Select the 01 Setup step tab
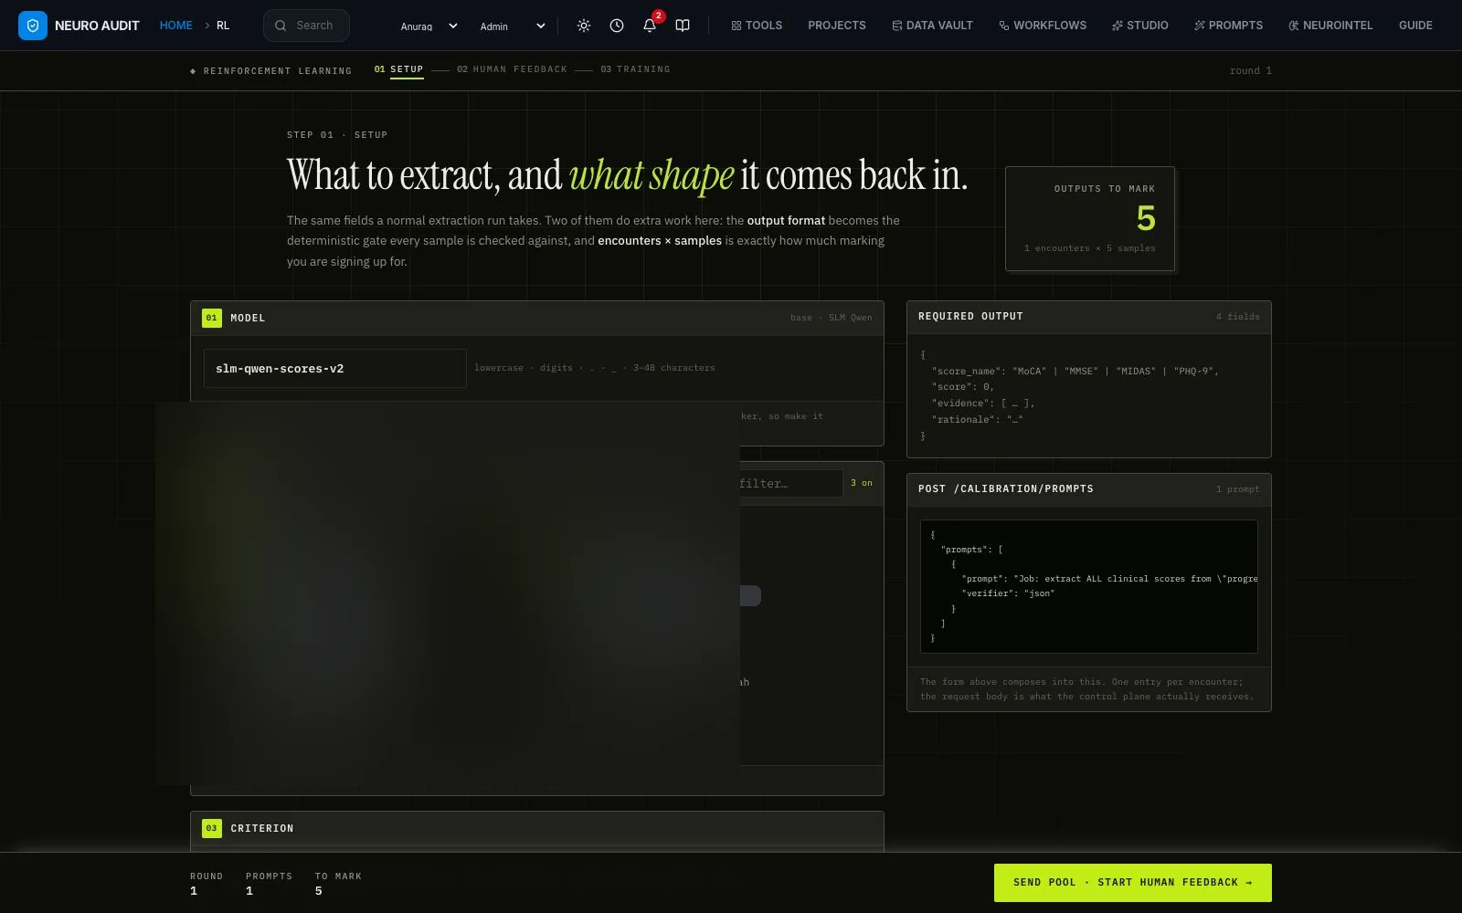1462x913 pixels. [398, 69]
